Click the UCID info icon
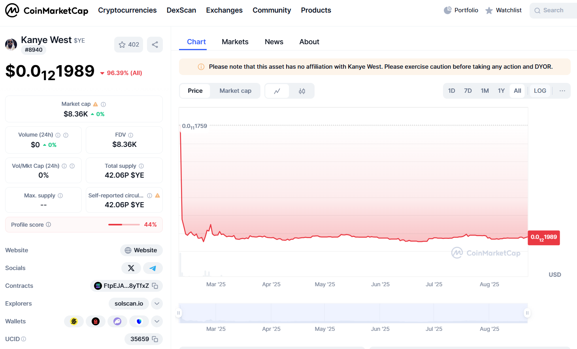The image size is (577, 349). click(23, 339)
